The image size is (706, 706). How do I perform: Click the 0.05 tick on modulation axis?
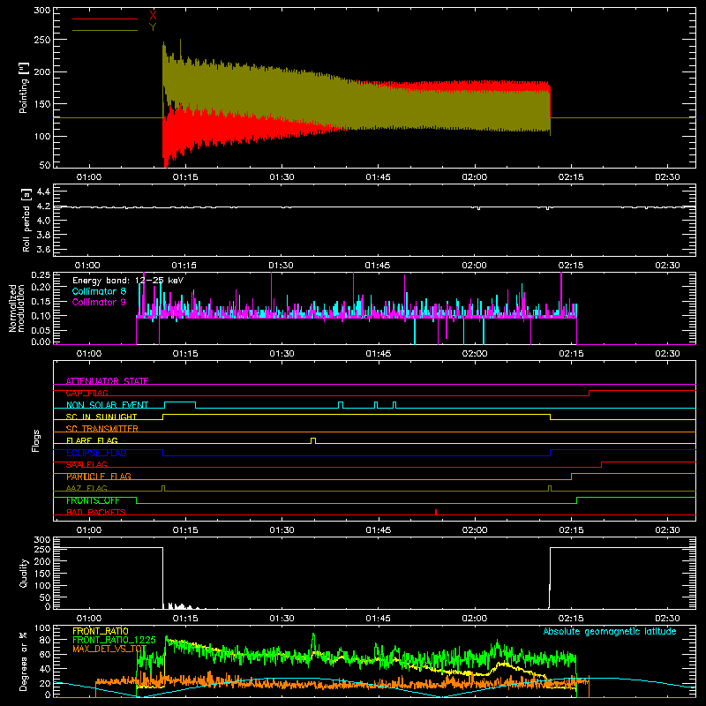click(41, 330)
